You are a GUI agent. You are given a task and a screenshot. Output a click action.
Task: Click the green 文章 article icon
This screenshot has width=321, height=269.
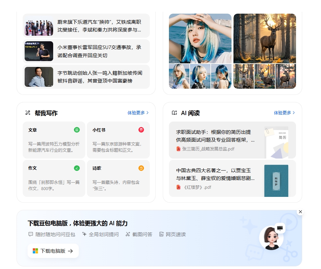pos(77,130)
